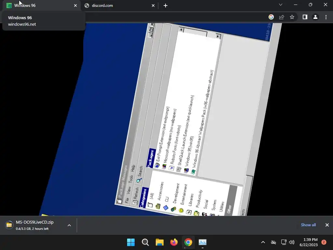Close the discord.com tab

[x=153, y=6]
